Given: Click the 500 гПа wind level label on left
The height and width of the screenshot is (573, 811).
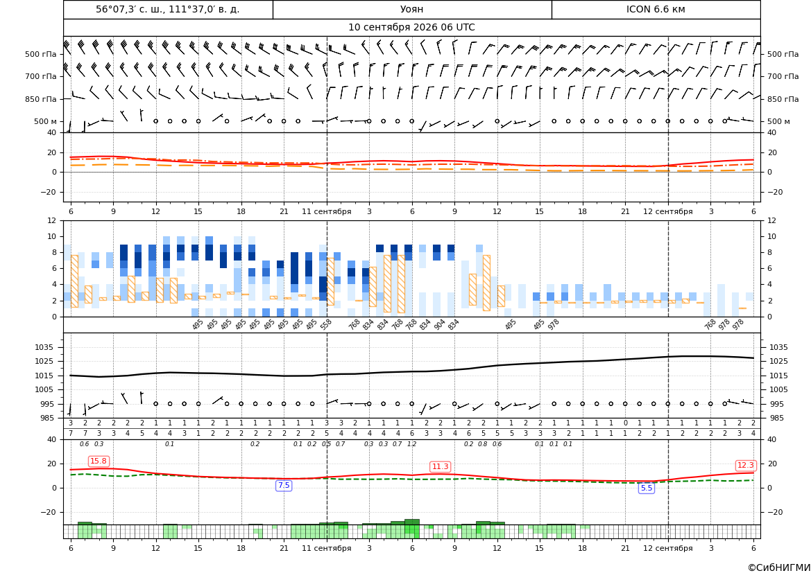Looking at the screenshot, I should point(40,54).
